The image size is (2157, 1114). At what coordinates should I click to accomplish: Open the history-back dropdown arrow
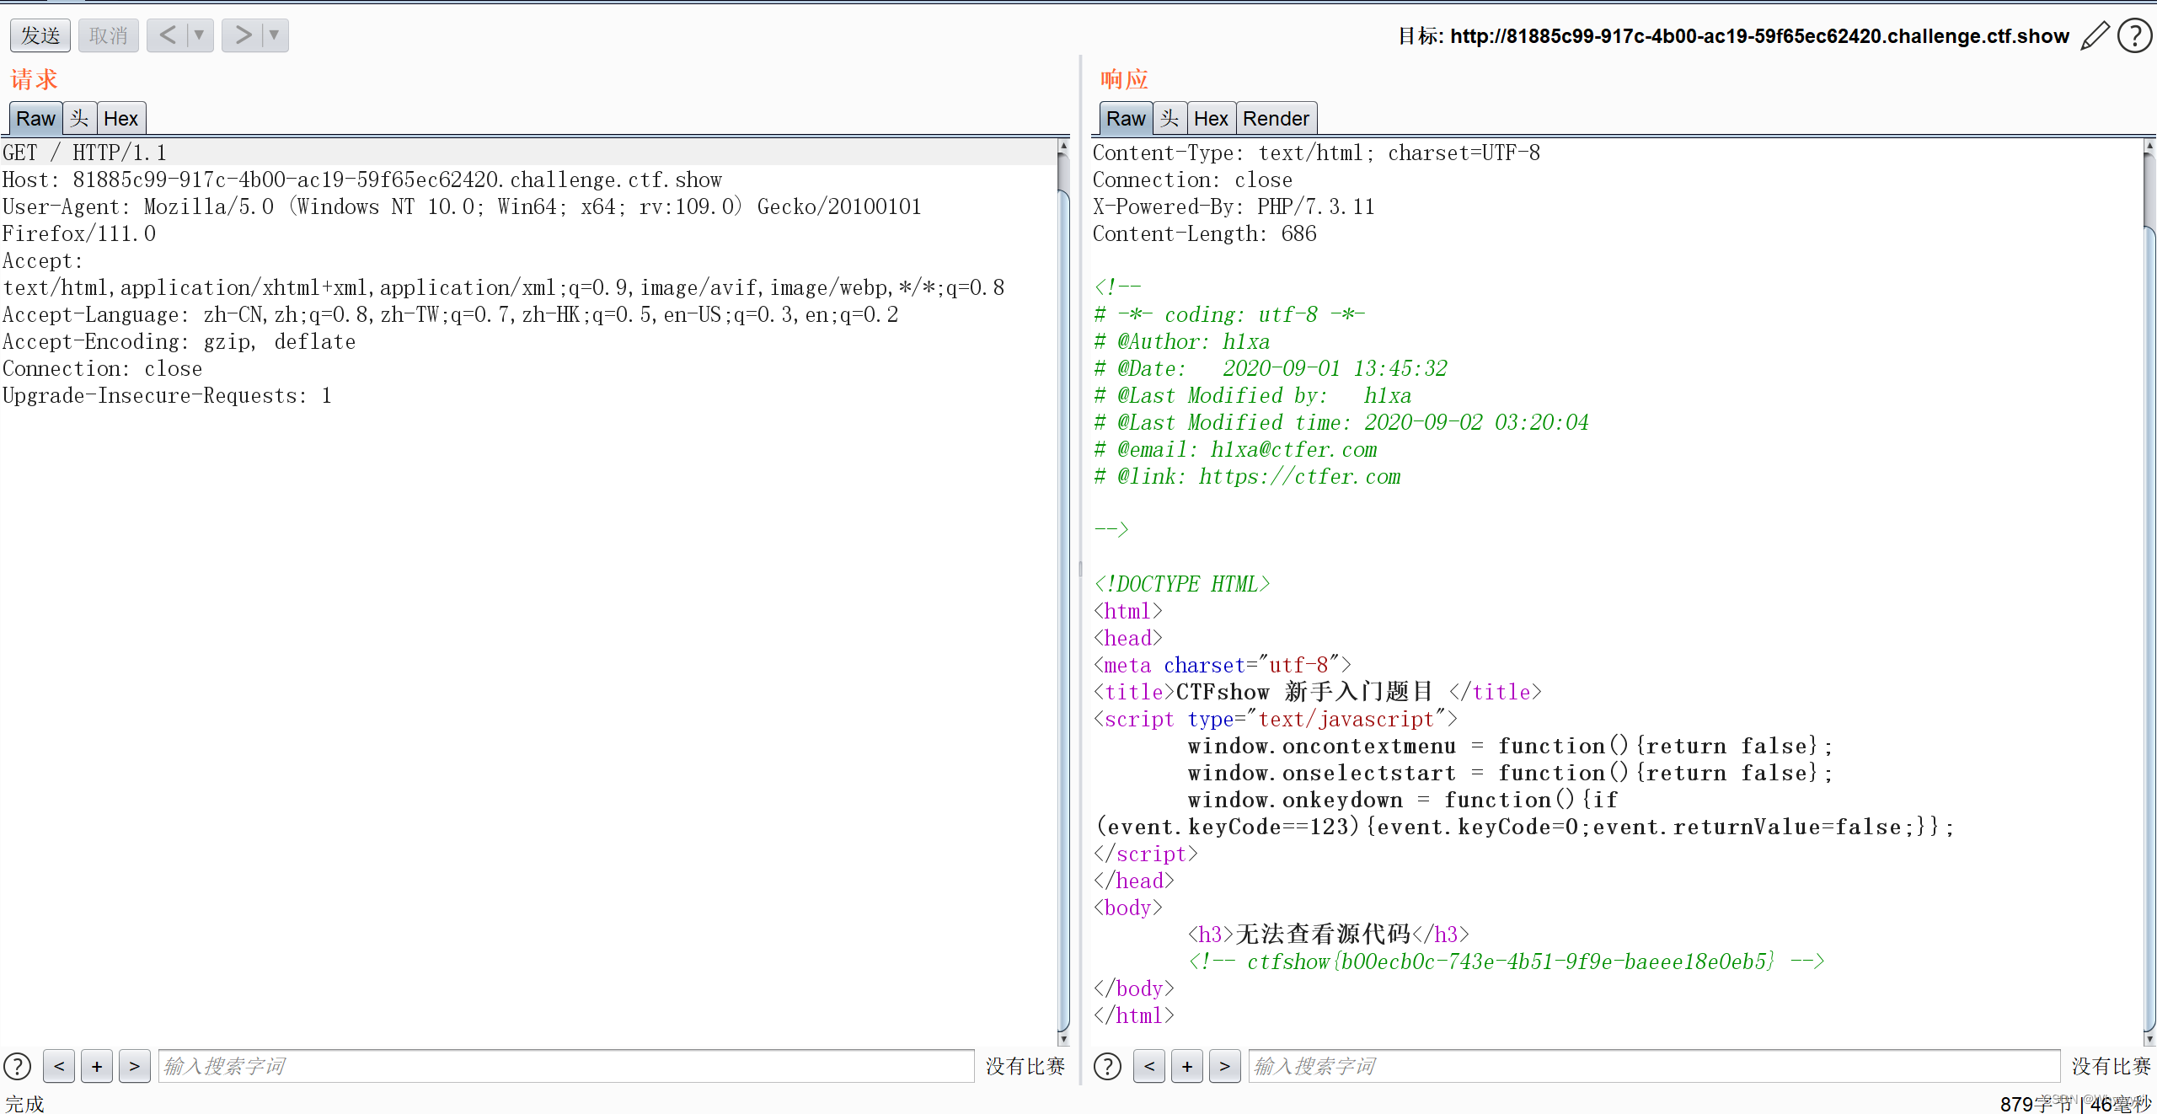click(x=200, y=35)
